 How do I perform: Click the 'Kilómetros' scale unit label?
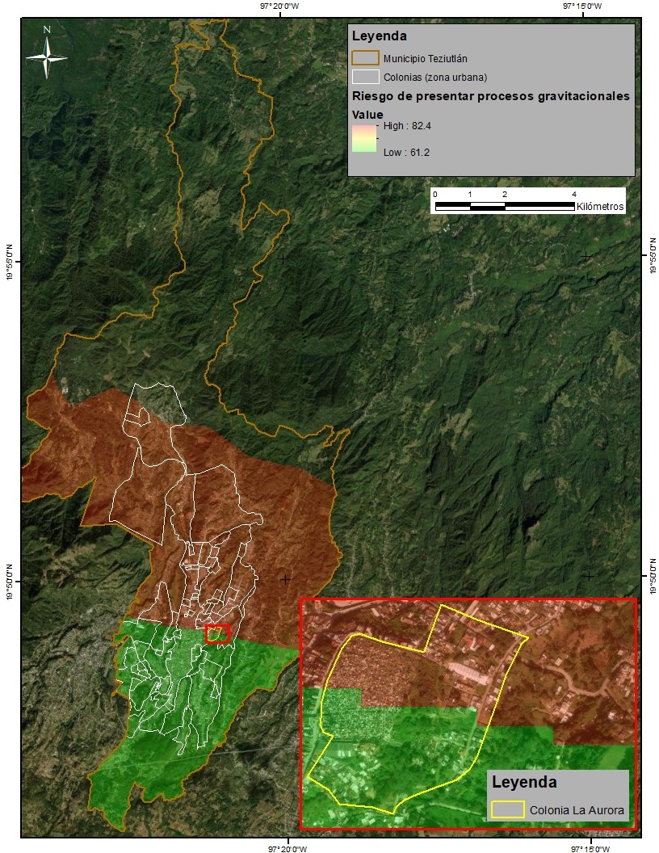point(600,207)
